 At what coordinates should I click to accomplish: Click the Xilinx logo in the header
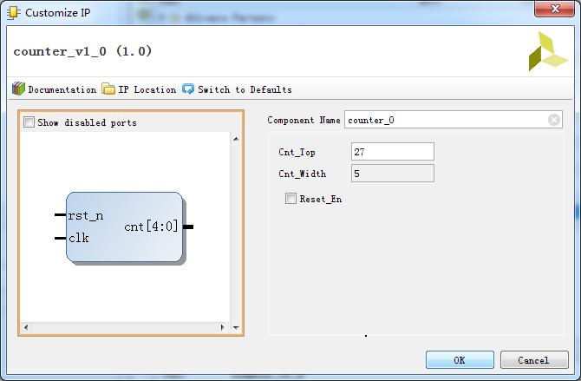(548, 51)
